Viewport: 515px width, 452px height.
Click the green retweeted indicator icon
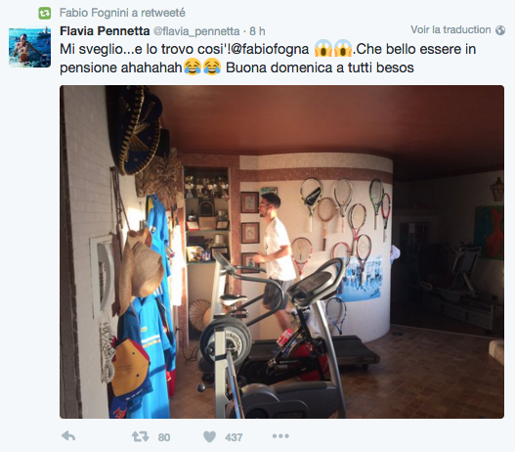(x=45, y=13)
